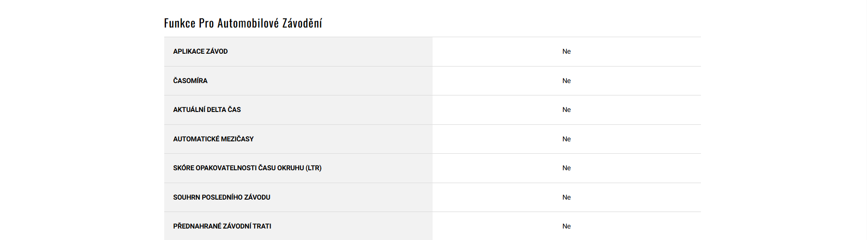Click the word Funkce in the heading
This screenshot has height=240, width=867.
coord(180,23)
